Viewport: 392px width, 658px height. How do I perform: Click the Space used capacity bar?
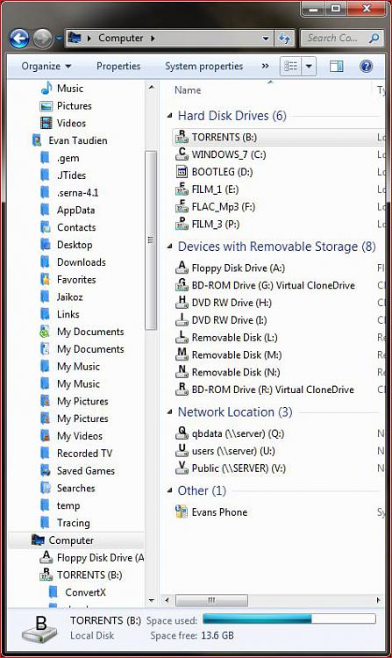point(289,619)
